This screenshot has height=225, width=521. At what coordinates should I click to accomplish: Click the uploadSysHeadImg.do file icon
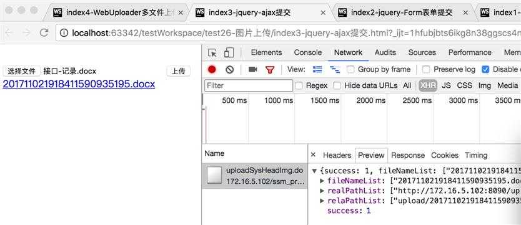[214, 175]
